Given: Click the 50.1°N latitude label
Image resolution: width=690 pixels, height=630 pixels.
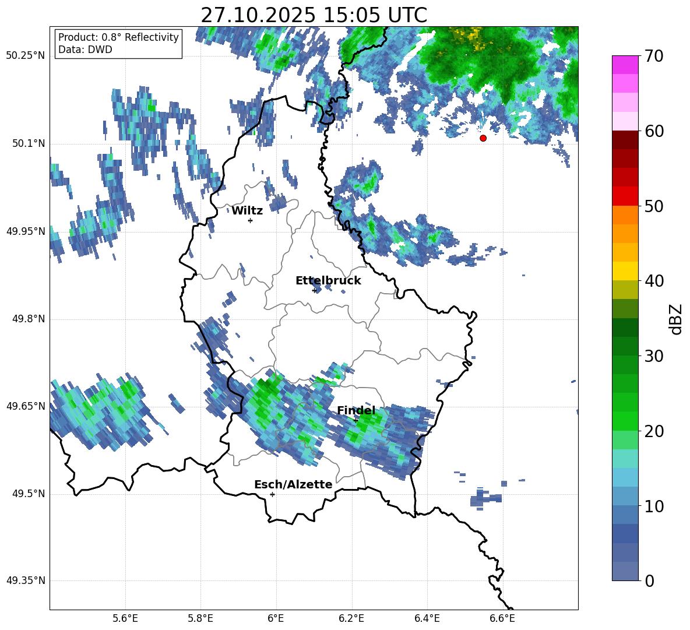Looking at the screenshot, I should [x=29, y=144].
